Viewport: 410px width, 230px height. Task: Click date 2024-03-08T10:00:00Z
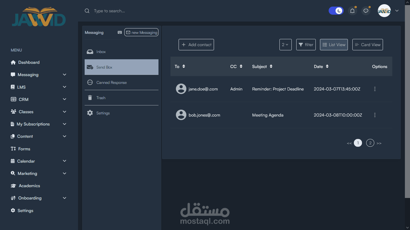tap(338, 115)
